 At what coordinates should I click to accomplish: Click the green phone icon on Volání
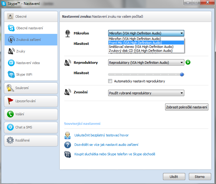[x=10, y=114]
